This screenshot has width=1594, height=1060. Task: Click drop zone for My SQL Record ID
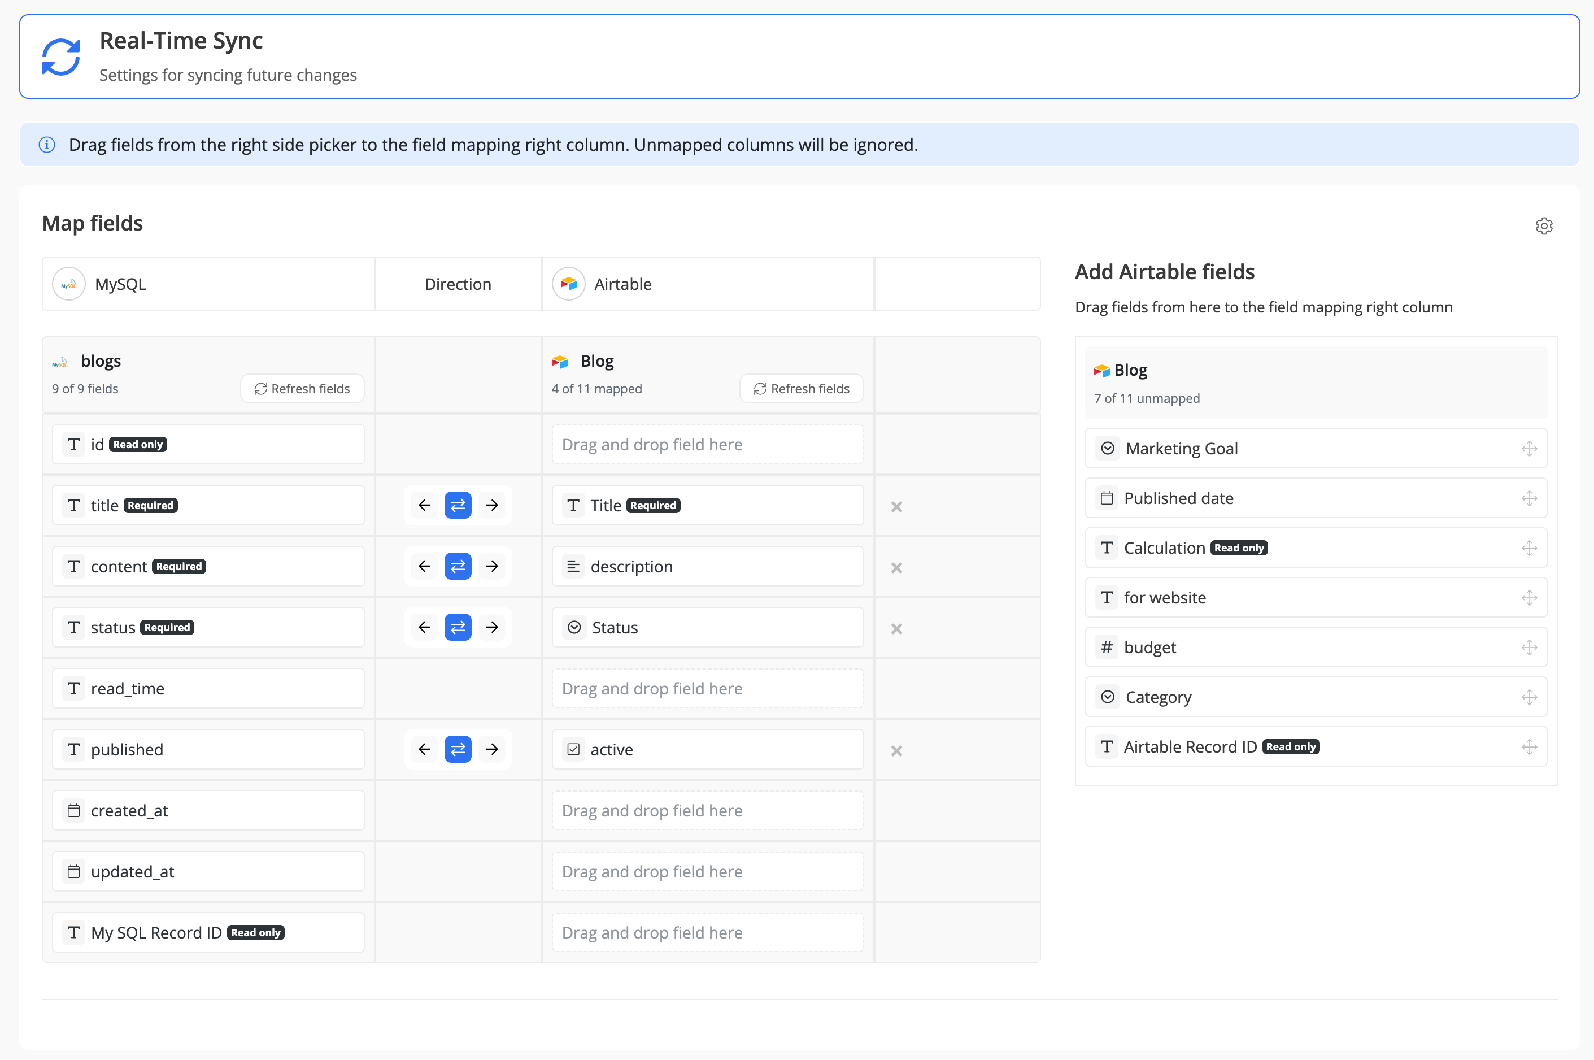point(707,932)
